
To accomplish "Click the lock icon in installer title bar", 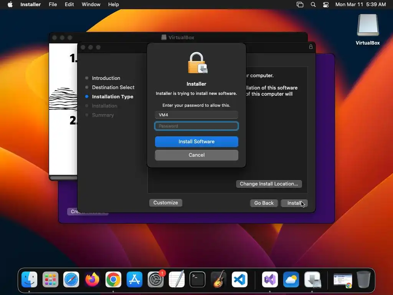I will tap(311, 46).
